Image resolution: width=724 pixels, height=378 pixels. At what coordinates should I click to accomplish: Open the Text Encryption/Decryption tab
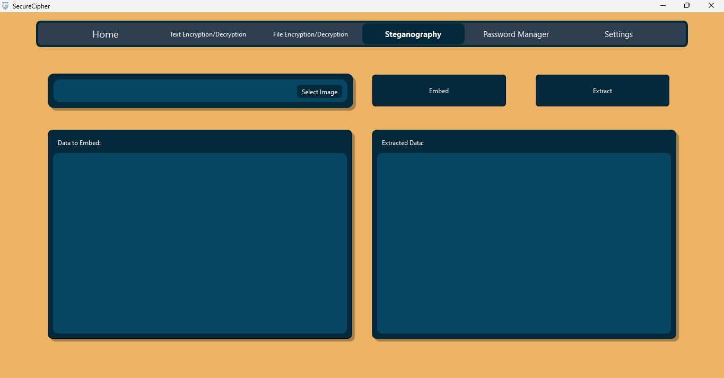pyautogui.click(x=208, y=34)
